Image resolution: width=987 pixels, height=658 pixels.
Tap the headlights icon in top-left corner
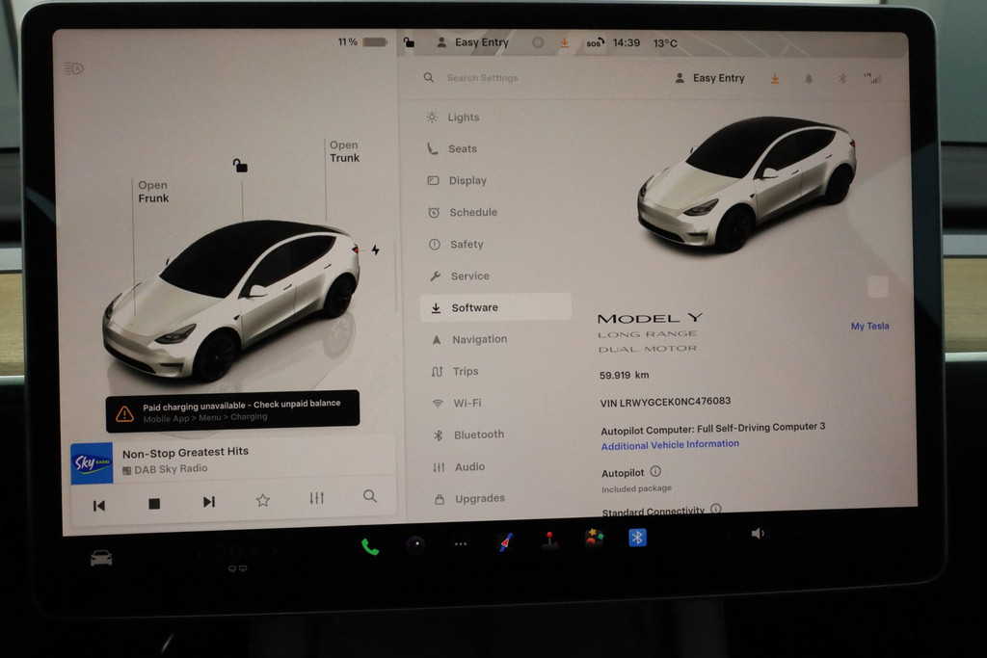[x=74, y=68]
